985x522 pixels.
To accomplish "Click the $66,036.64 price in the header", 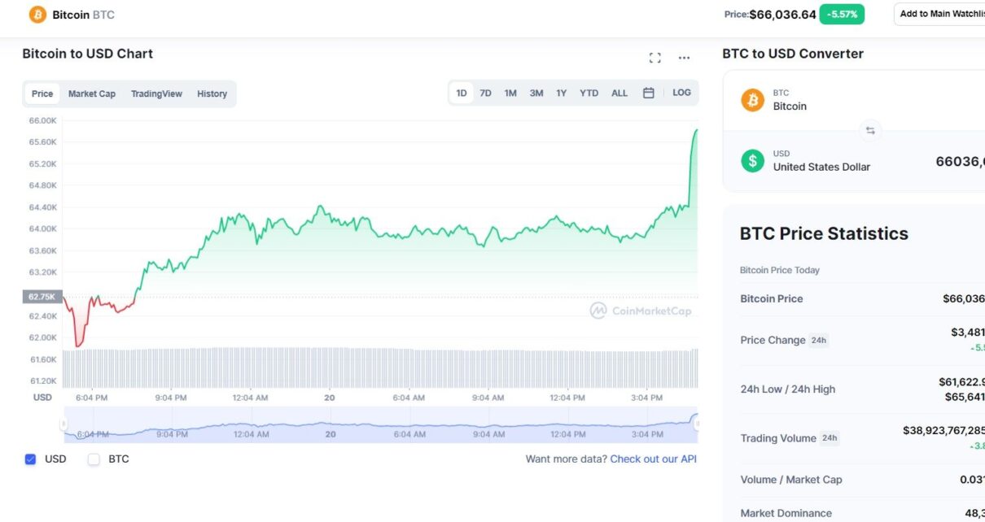I will [782, 15].
